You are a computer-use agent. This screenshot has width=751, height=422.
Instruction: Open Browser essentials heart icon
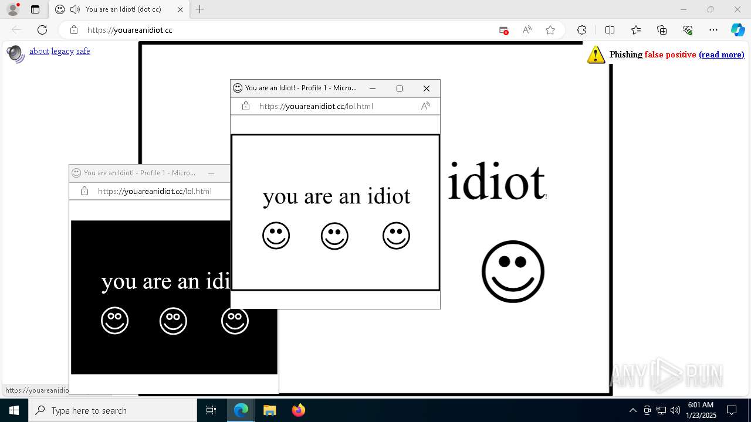pyautogui.click(x=688, y=30)
